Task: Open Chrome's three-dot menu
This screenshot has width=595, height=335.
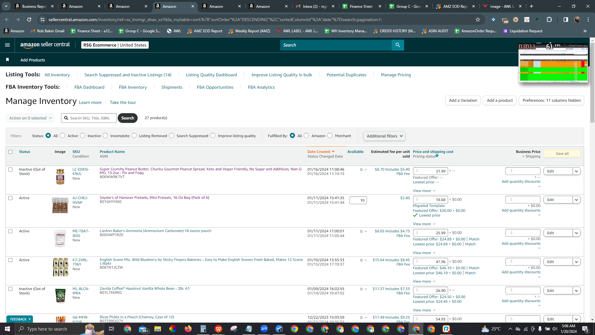Action: coord(588,20)
